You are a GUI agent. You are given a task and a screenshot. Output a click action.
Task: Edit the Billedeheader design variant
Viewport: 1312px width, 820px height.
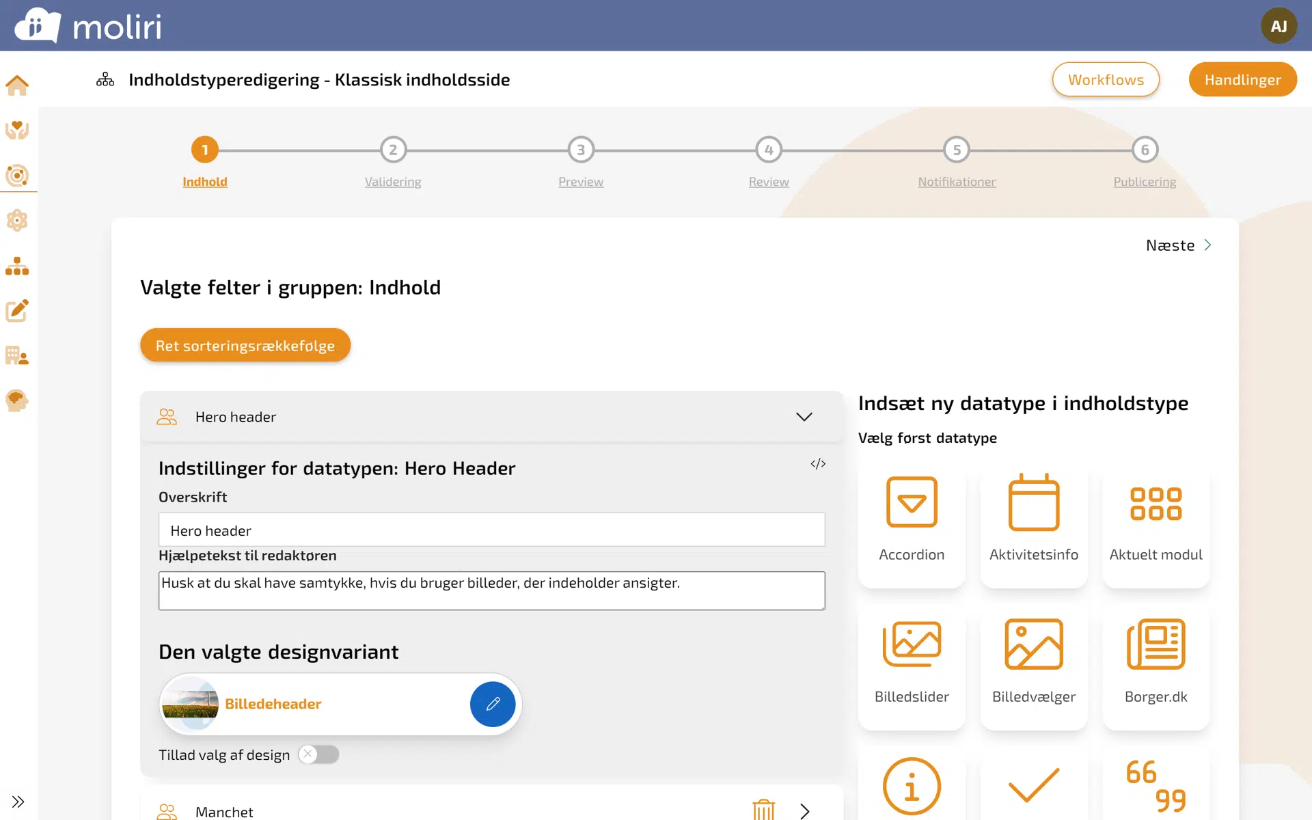click(x=493, y=704)
